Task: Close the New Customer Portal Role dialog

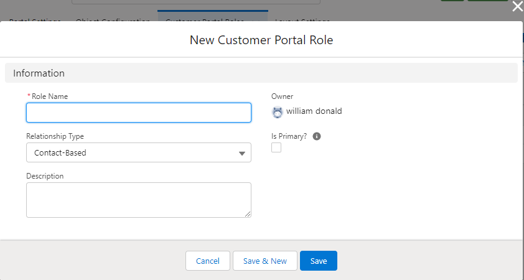Action: [517, 7]
